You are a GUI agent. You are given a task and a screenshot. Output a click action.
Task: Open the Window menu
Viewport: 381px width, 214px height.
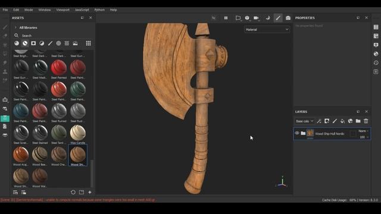point(45,10)
